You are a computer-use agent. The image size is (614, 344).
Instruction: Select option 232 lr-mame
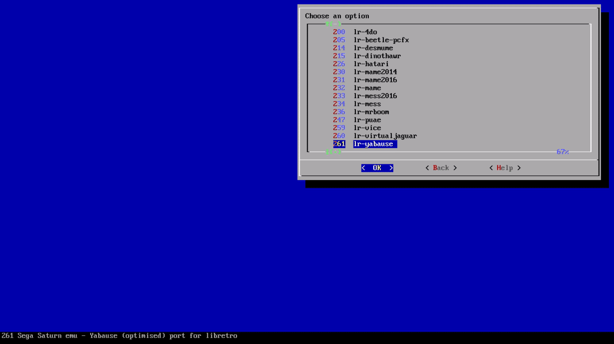(x=357, y=88)
